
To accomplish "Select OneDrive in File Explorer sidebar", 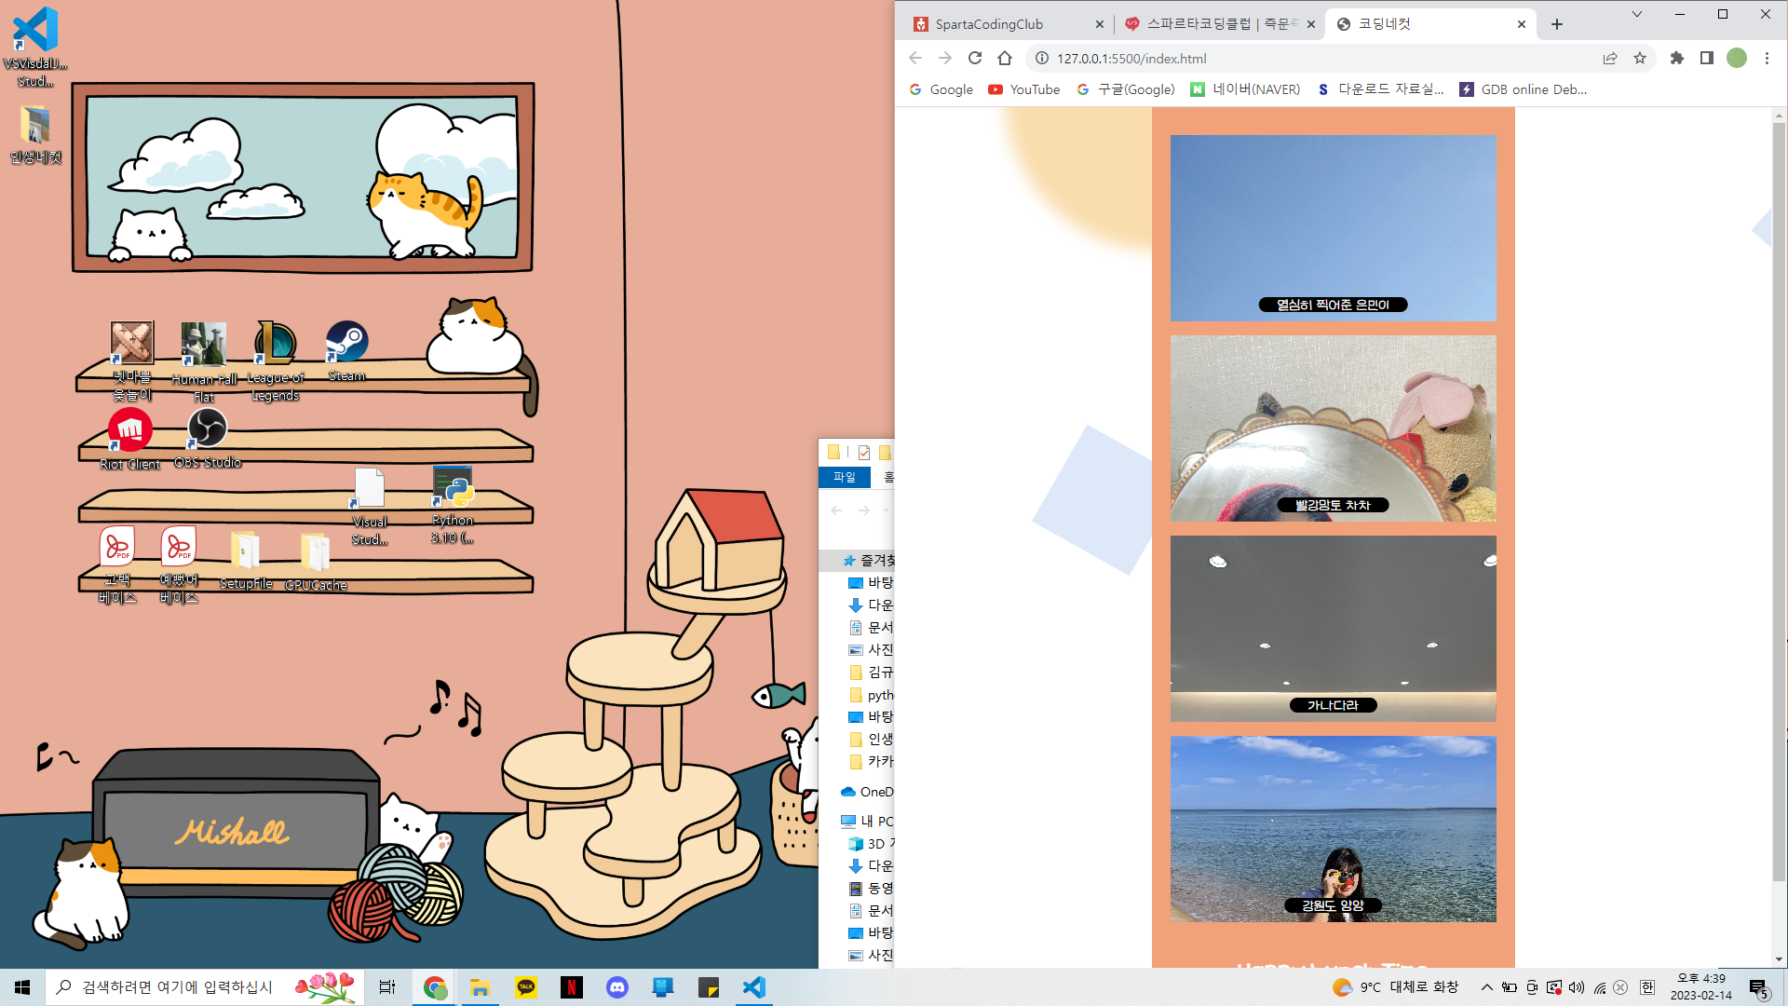I will pyautogui.click(x=867, y=792).
